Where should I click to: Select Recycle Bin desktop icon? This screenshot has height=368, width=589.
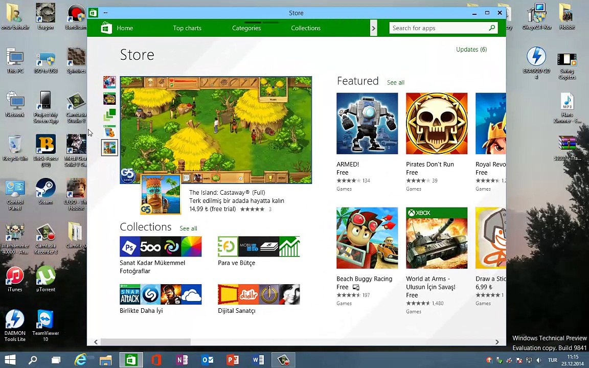15,148
